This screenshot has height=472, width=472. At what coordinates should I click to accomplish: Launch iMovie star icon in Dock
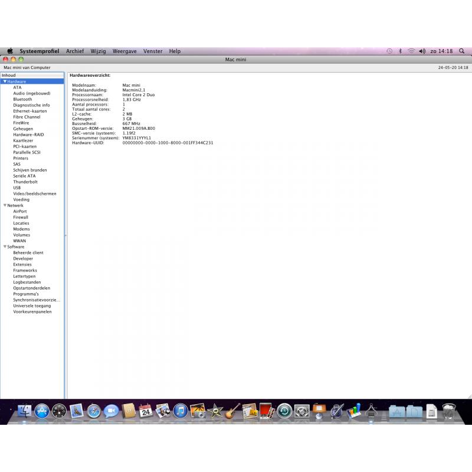[215, 411]
